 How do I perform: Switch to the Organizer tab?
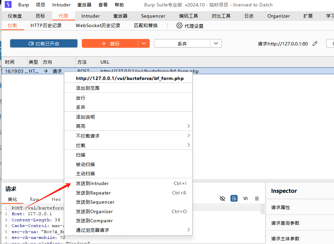coord(279,16)
